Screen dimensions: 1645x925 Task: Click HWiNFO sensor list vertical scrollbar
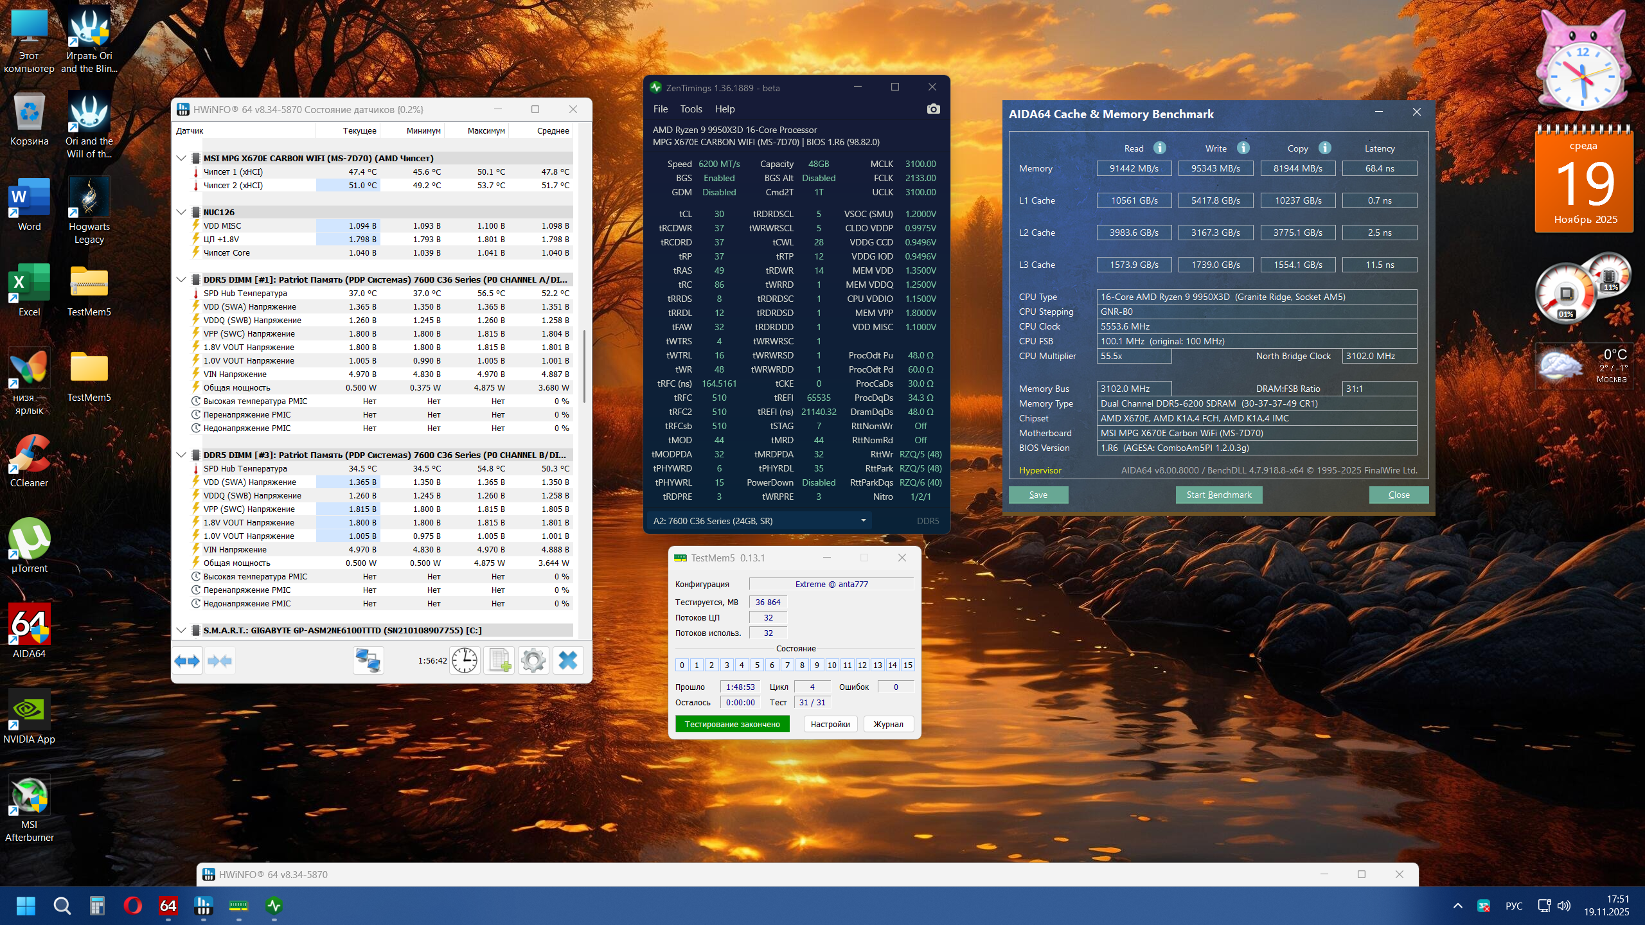pos(584,366)
